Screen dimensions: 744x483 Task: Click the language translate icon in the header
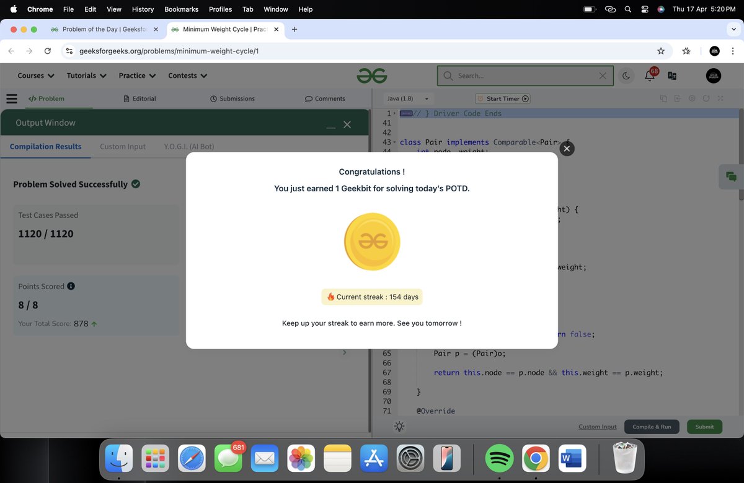(671, 76)
